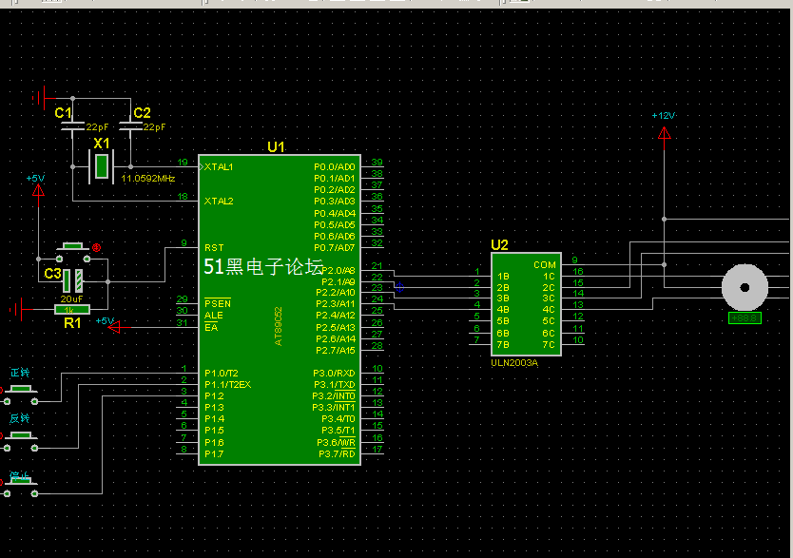The width and height of the screenshot is (793, 558).
Task: Select the 1k resistor R1
Action: (72, 309)
